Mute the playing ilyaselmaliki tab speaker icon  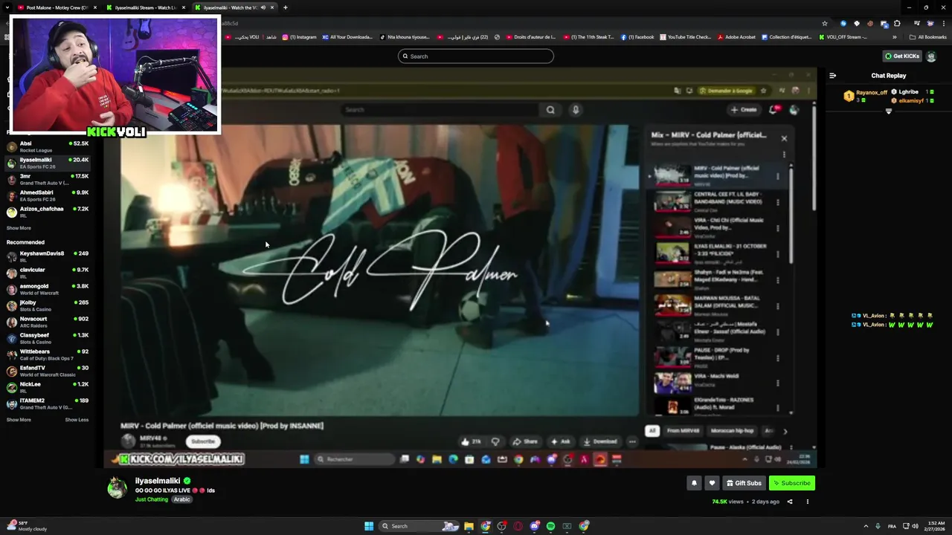point(263,7)
